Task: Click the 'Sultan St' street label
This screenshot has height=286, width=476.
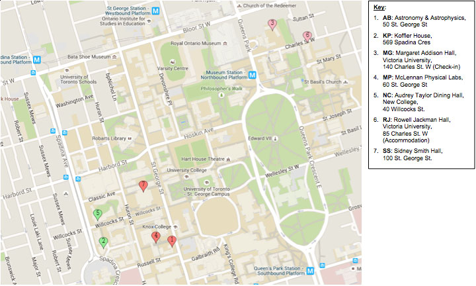Action: [303, 18]
